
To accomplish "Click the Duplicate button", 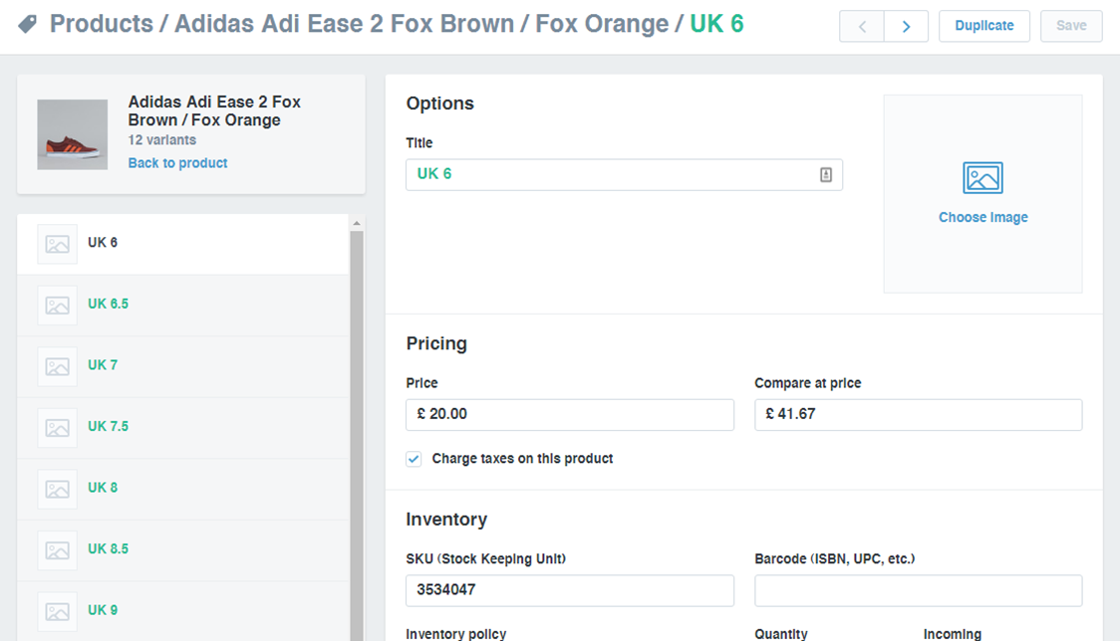I will pos(984,26).
